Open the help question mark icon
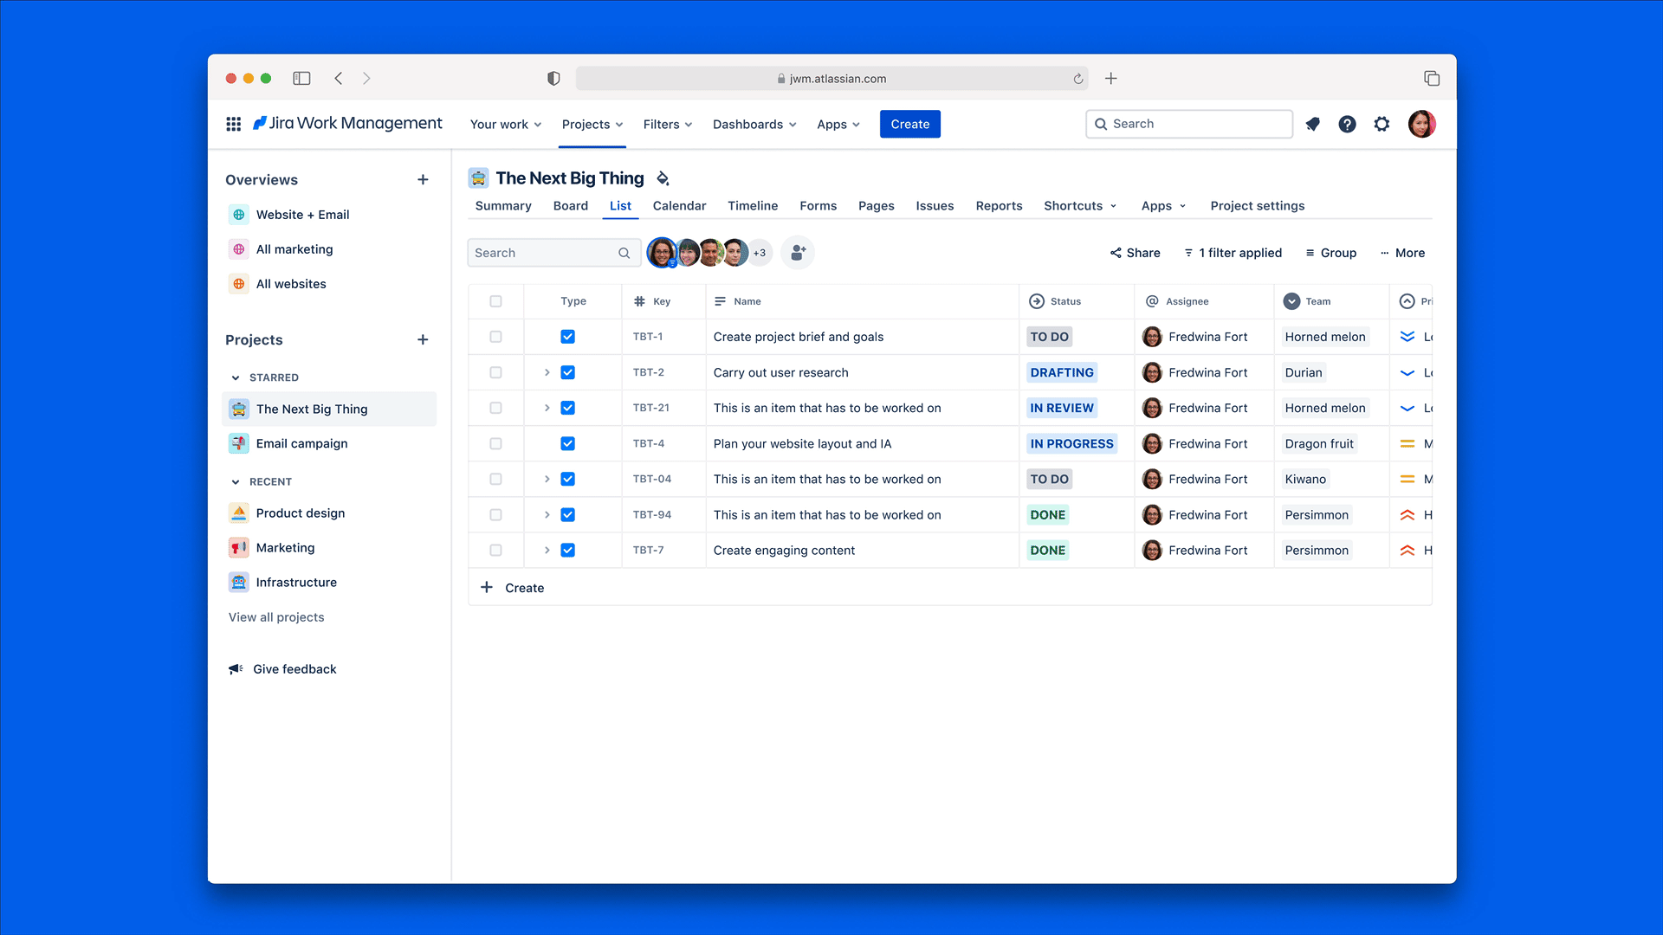 pyautogui.click(x=1347, y=124)
